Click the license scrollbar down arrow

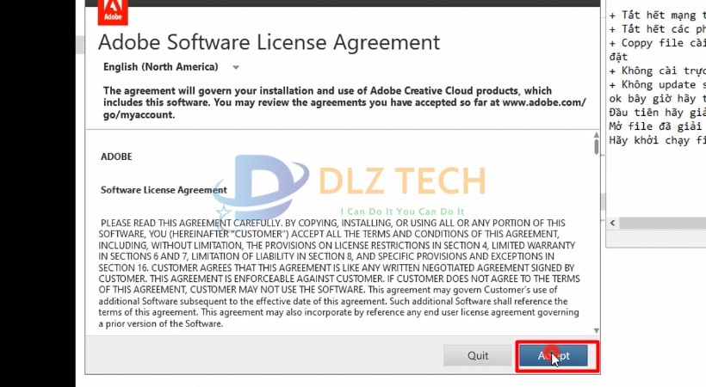596,329
